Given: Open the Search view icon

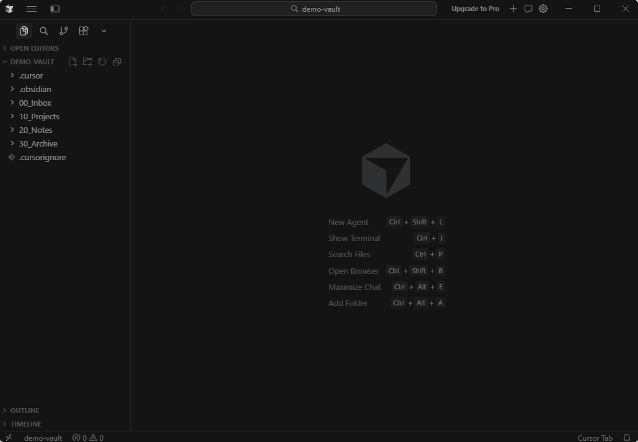Looking at the screenshot, I should coord(43,31).
